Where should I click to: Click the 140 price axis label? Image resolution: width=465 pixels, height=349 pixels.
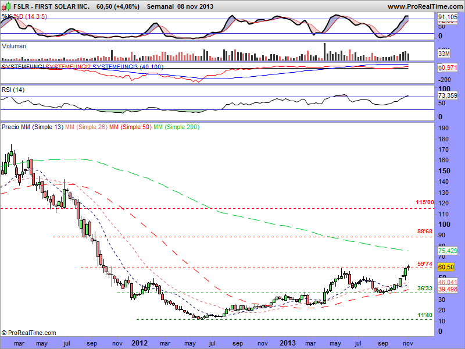443,181
